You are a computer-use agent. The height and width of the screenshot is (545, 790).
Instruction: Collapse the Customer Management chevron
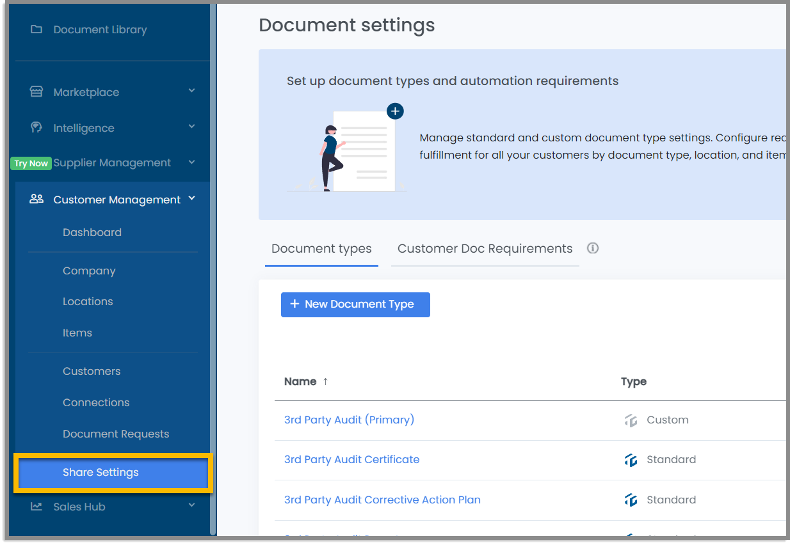click(191, 199)
